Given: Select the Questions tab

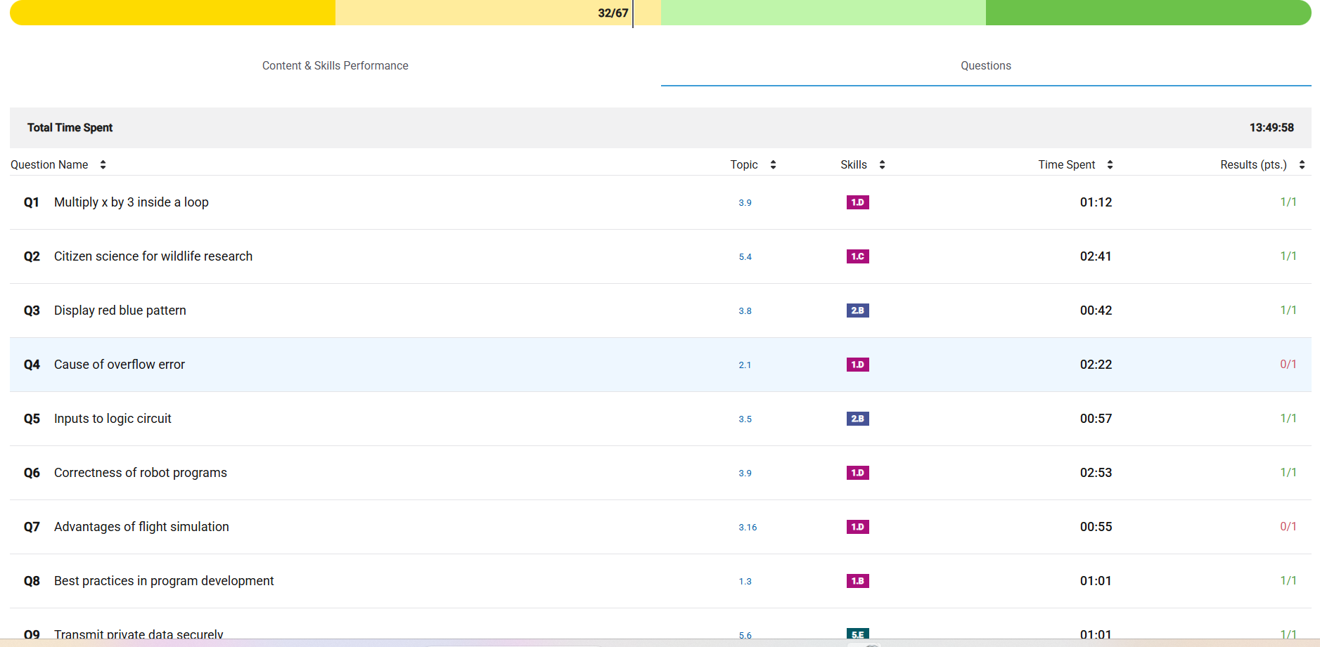Looking at the screenshot, I should (x=986, y=65).
